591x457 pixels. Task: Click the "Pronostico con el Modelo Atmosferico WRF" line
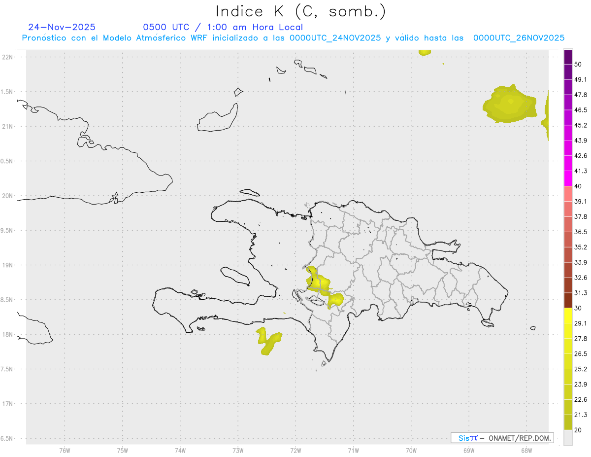293,38
